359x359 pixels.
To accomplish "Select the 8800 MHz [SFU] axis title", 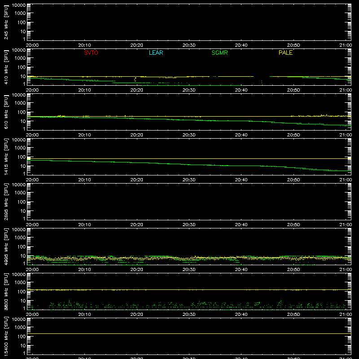I will (6, 291).
